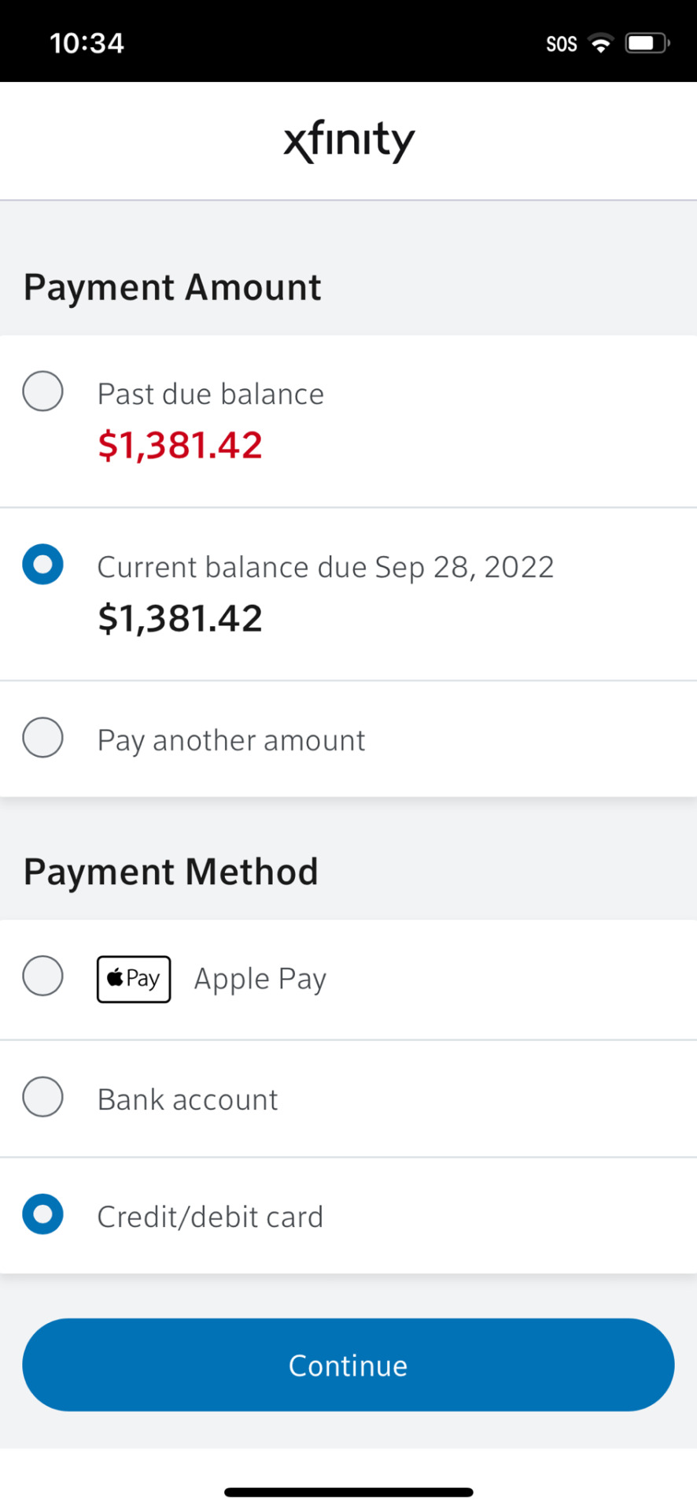Choose the Pay another amount radio button
Viewport: 697px width, 1512px height.
click(42, 738)
